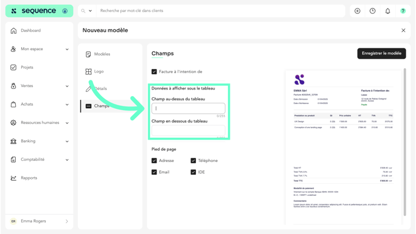Click the Rapports chart icon
Image resolution: width=416 pixels, height=234 pixels.
click(13, 178)
